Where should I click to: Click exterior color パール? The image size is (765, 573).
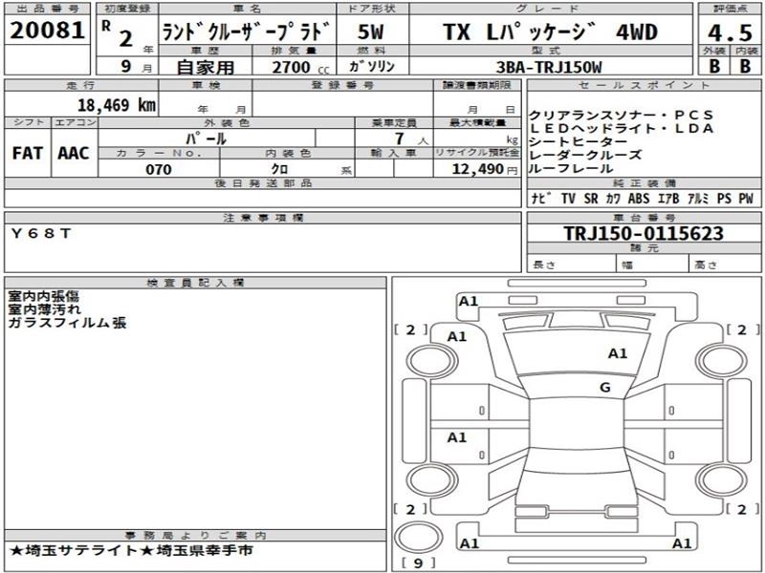pos(207,138)
